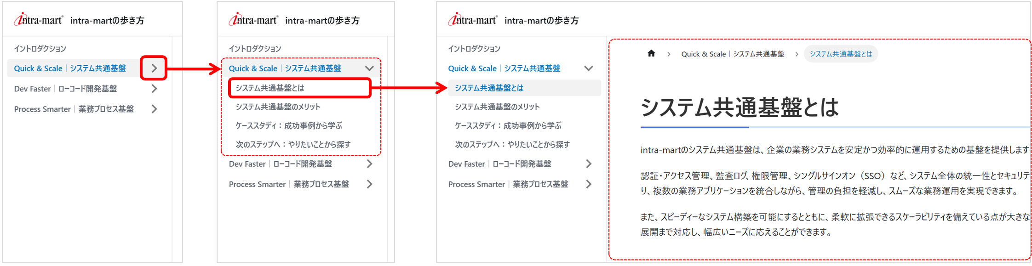Expand Process Smarter chevron in right panel
Screen dimensions: 1032x266
[x=588, y=184]
